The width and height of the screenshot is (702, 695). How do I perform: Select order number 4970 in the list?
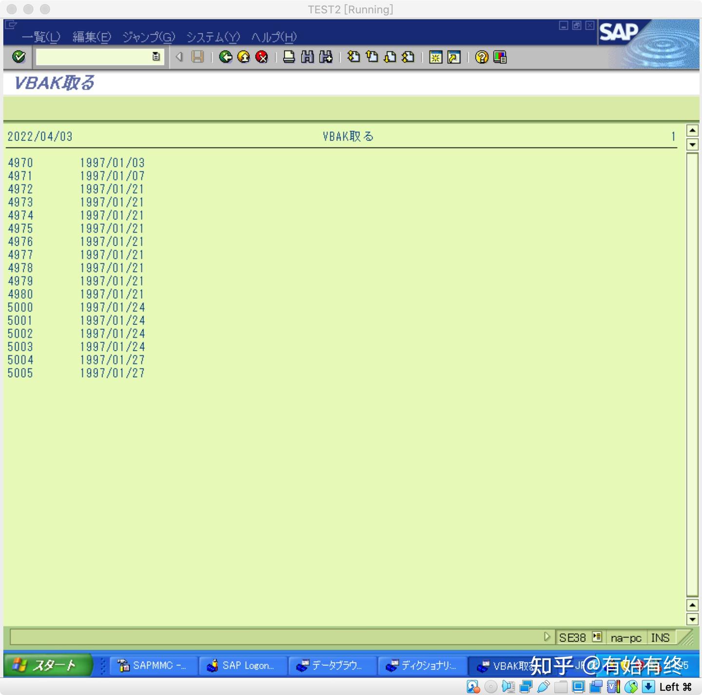click(20, 163)
